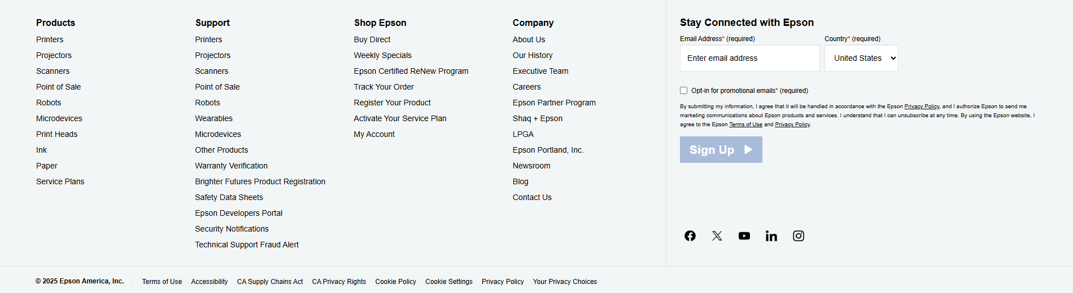Screen dimensions: 1073x293
Task: Open the LinkedIn social icon
Action: coord(771,236)
